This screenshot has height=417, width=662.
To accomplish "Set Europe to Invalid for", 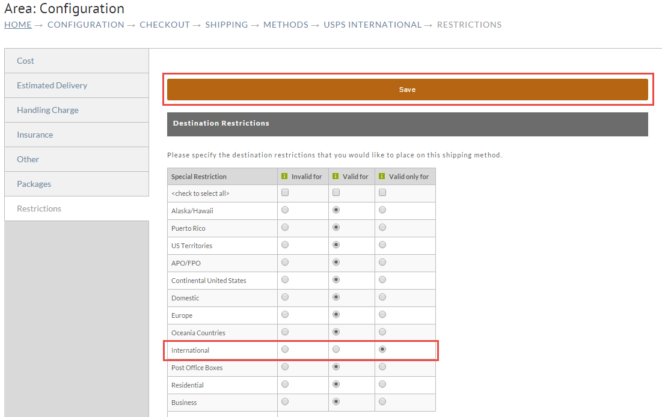I will tap(285, 314).
